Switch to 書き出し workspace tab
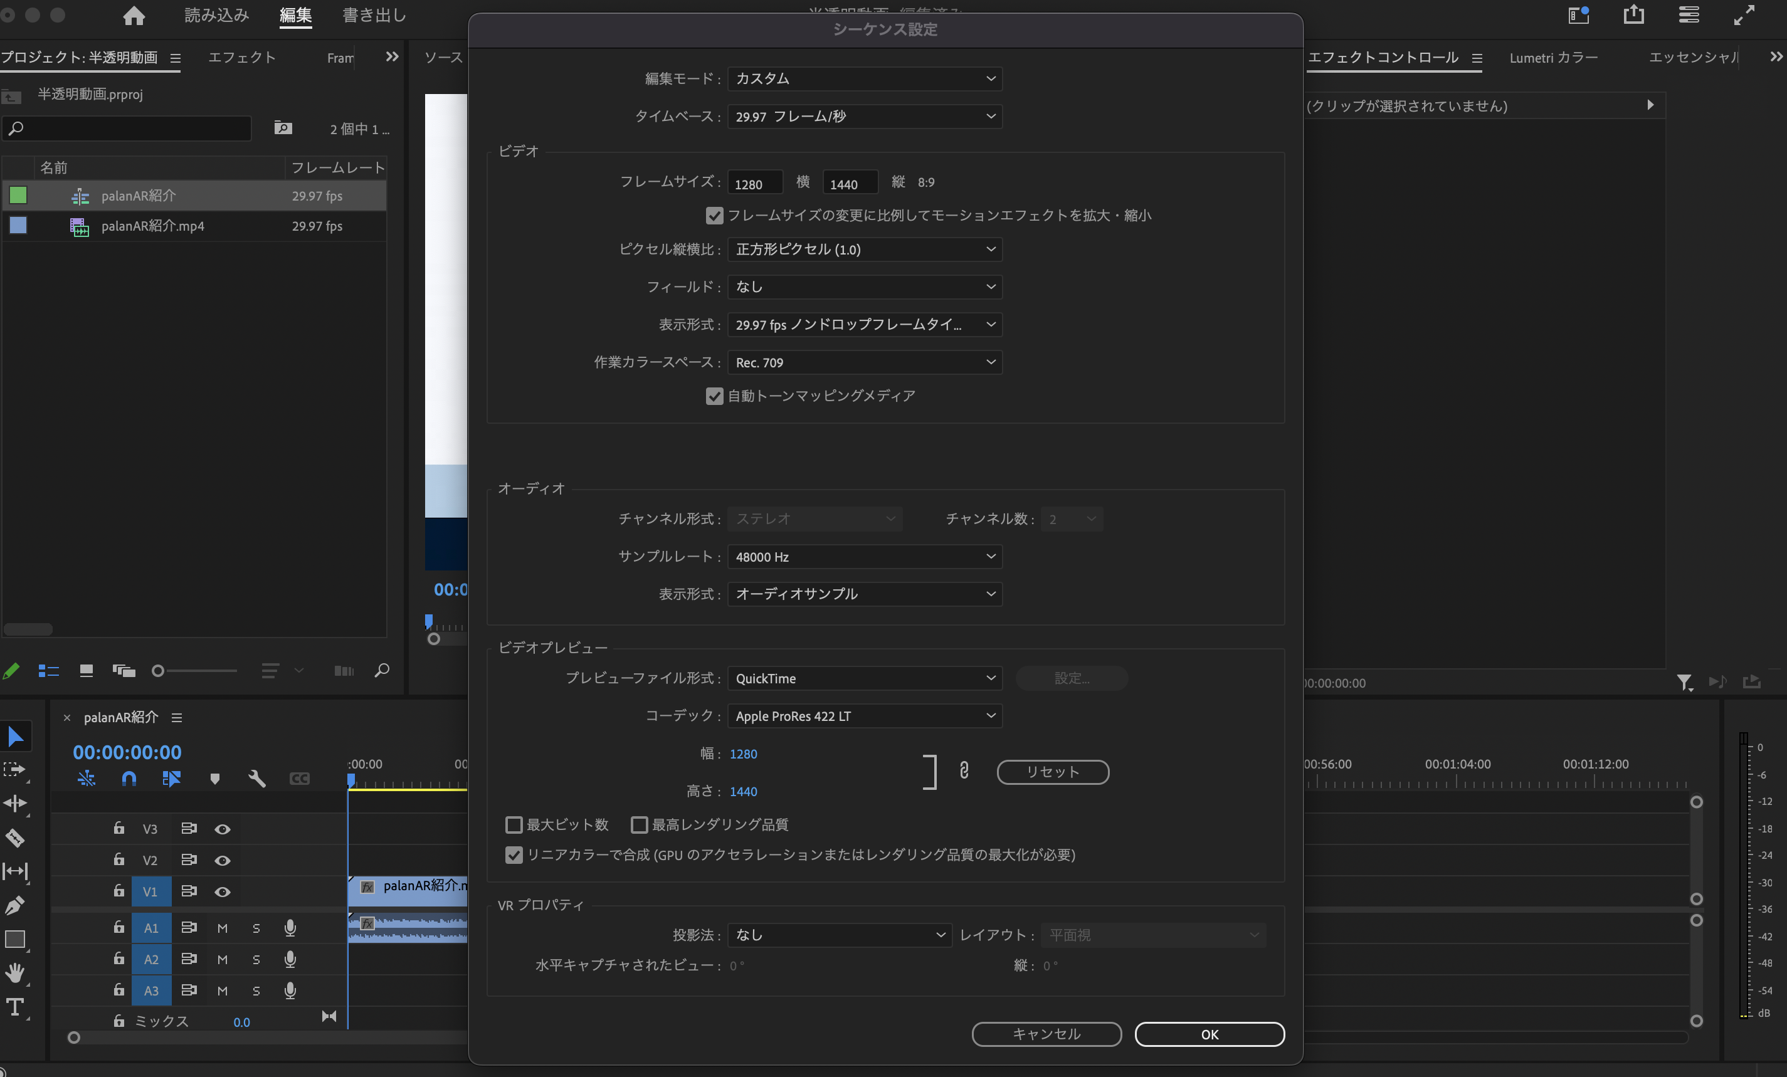1787x1077 pixels. tap(374, 15)
